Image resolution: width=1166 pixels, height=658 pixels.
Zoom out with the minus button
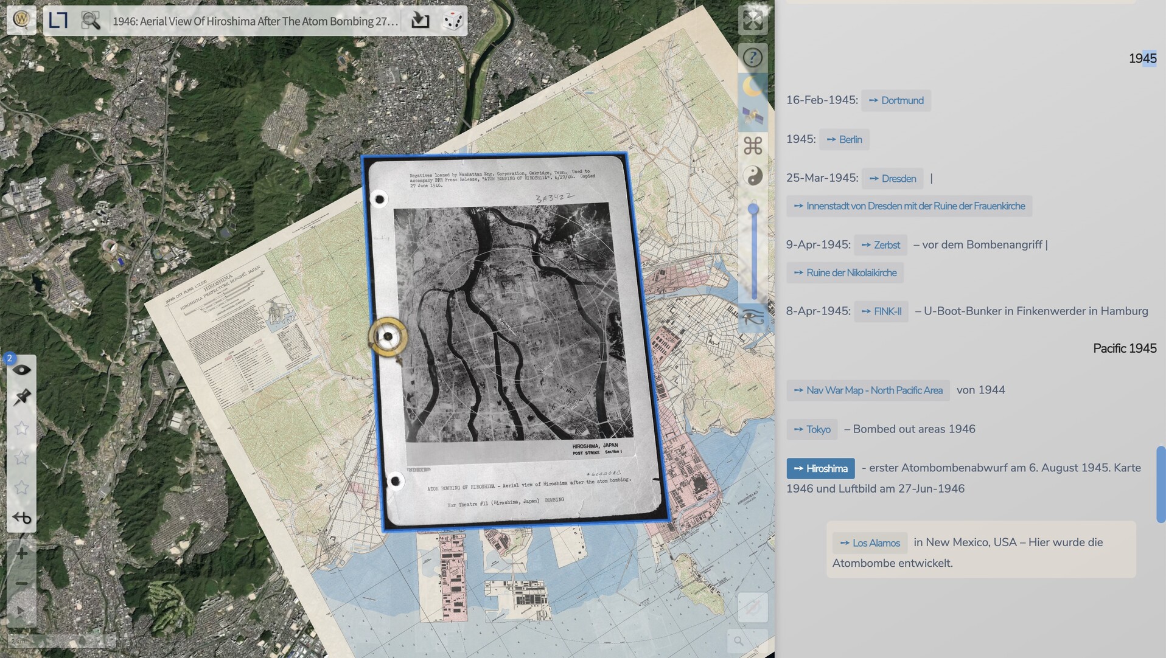click(x=22, y=583)
